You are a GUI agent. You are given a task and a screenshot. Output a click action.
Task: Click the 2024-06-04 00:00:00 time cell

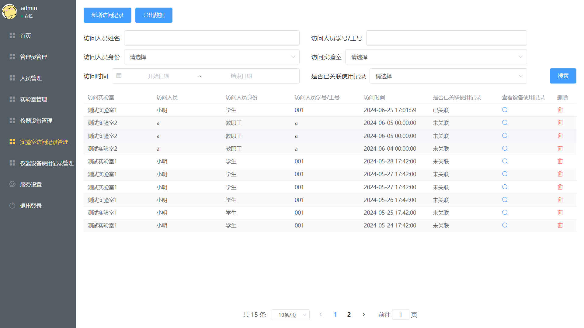[x=390, y=149]
